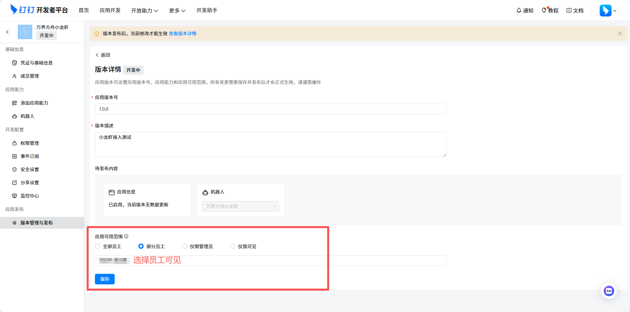Open the notification bell icon

click(x=519, y=11)
